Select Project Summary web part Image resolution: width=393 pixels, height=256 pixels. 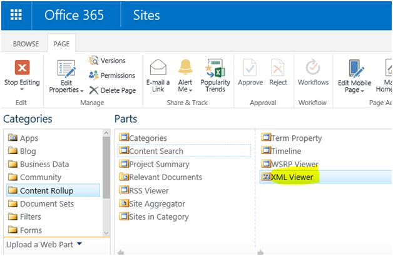click(x=154, y=164)
